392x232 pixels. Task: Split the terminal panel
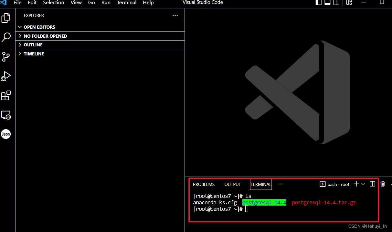(x=372, y=184)
